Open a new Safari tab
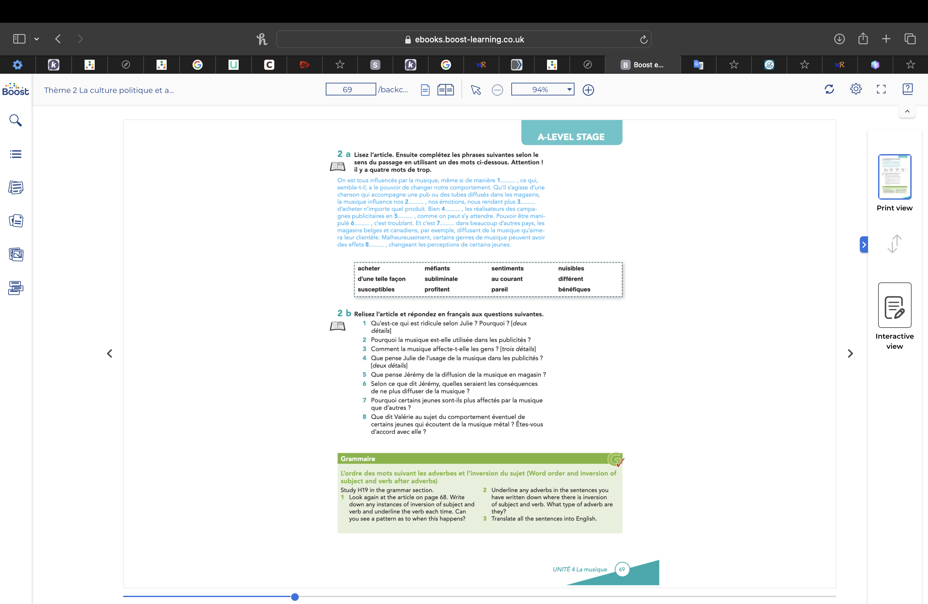 click(x=886, y=39)
